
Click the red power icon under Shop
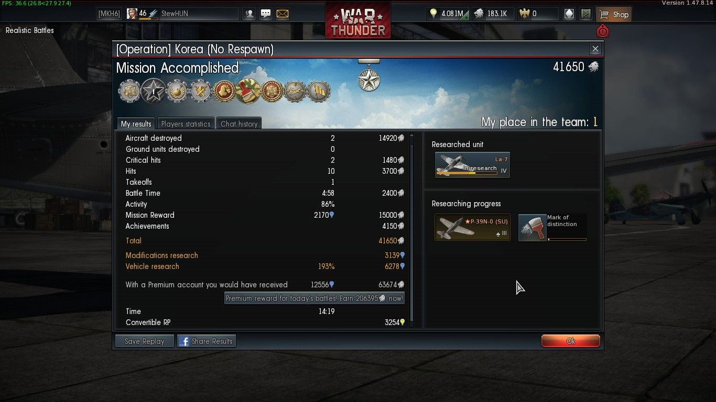coord(602,31)
